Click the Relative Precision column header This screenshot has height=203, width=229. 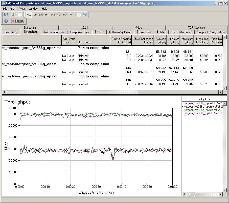[x=216, y=40]
